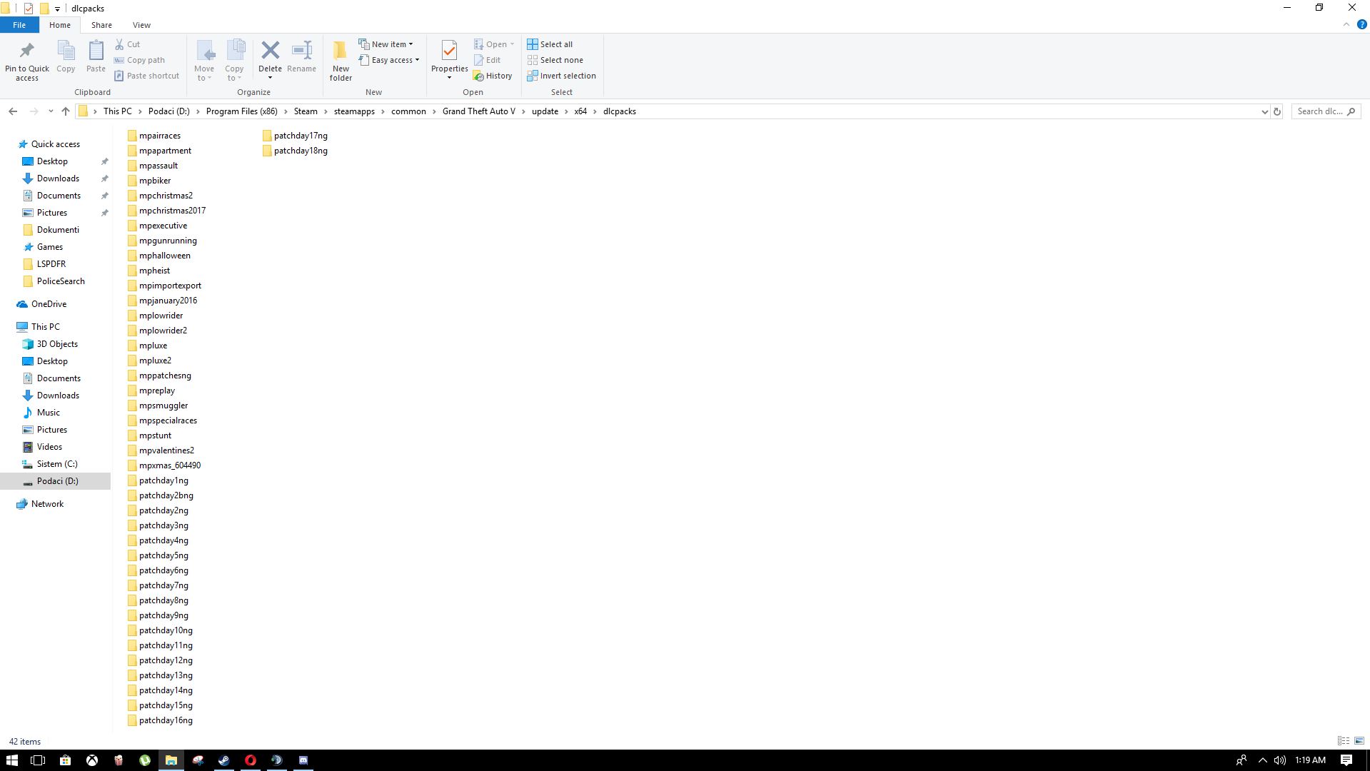Switch to the View ribbon tab

(141, 25)
